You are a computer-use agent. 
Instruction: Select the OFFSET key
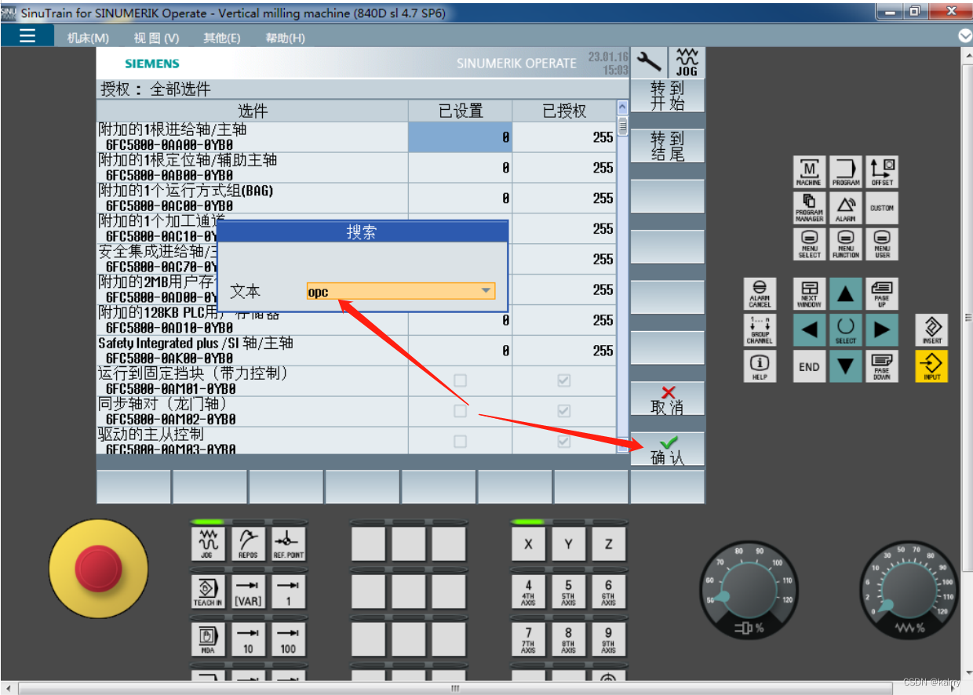[882, 172]
